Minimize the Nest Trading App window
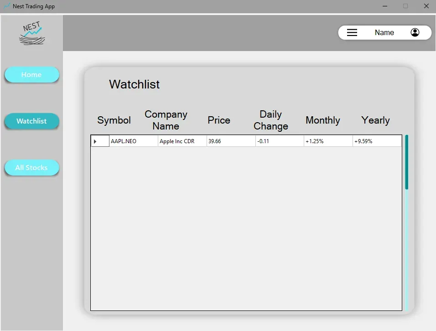The height and width of the screenshot is (331, 436). 385,6
